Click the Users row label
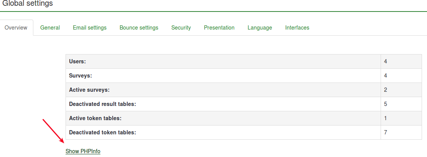Viewport: 427px width, 157px height. 77,61
